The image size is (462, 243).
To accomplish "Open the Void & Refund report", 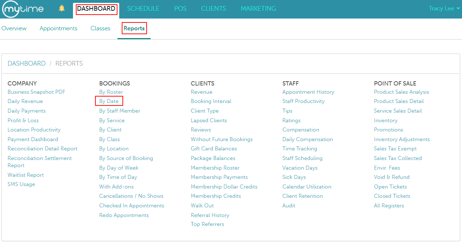I will (x=392, y=177).
